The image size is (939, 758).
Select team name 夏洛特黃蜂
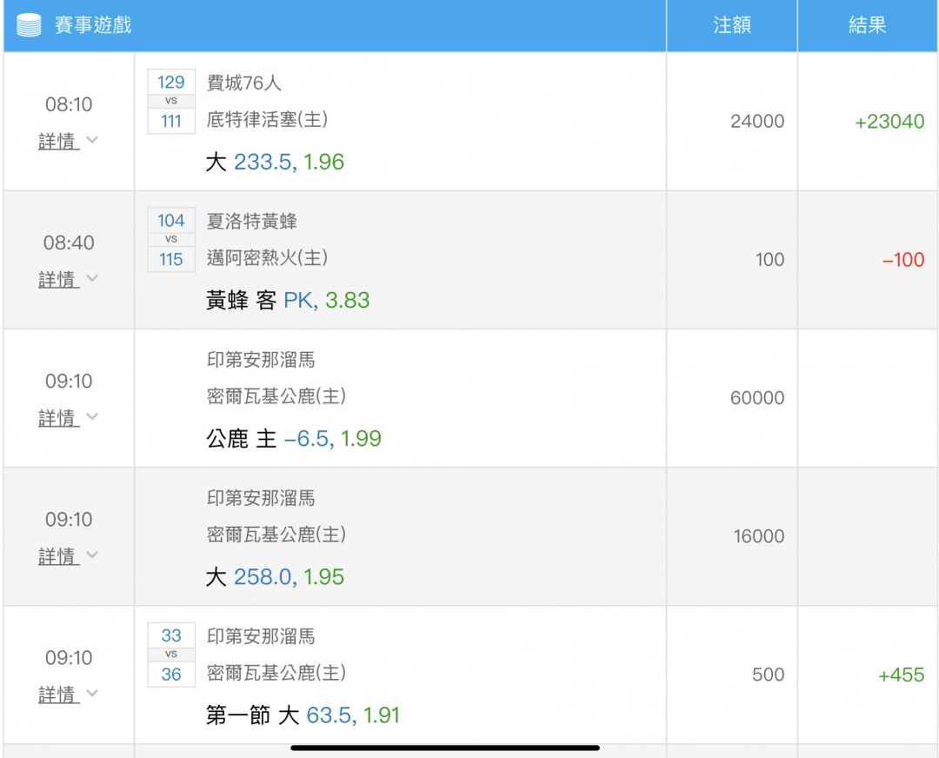(252, 221)
